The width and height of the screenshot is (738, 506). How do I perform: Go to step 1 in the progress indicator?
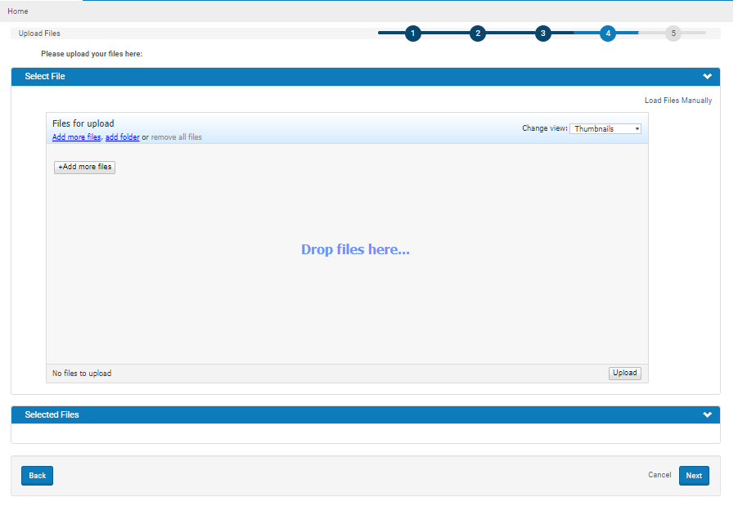pos(413,34)
